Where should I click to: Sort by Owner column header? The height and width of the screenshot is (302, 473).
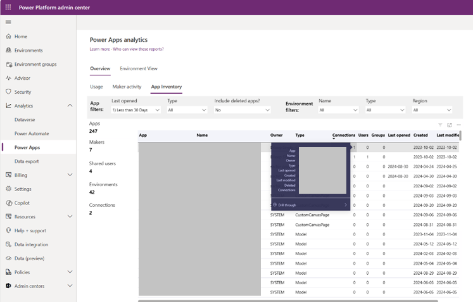point(276,135)
